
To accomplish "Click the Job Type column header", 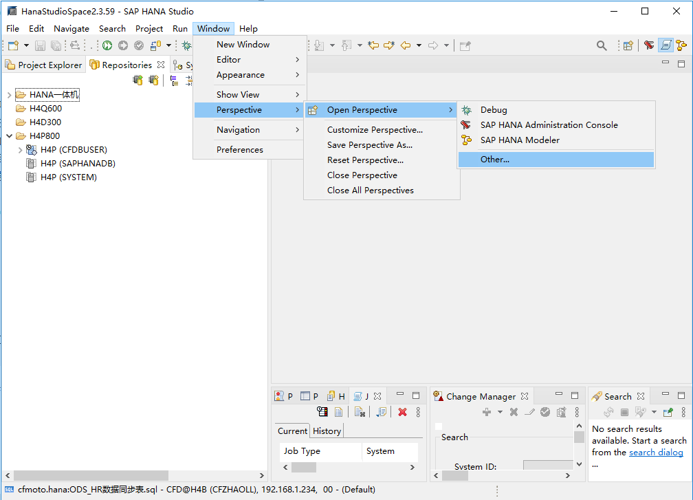I will tap(321, 451).
